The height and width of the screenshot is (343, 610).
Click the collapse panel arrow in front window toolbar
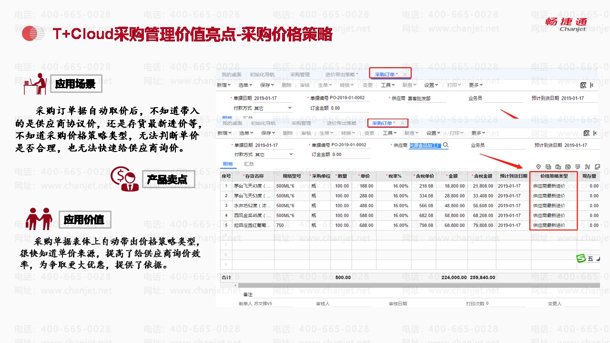594,133
